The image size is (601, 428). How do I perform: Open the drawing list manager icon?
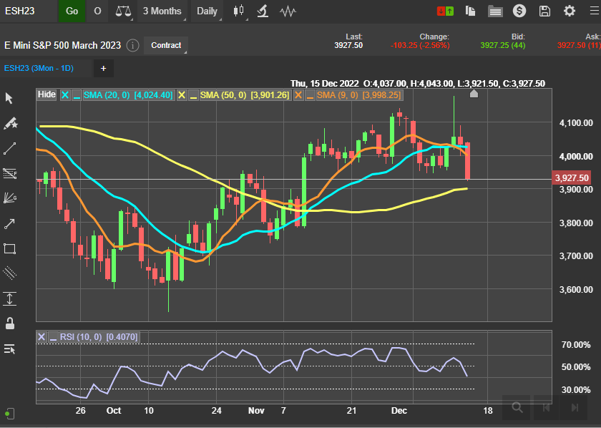click(9, 349)
